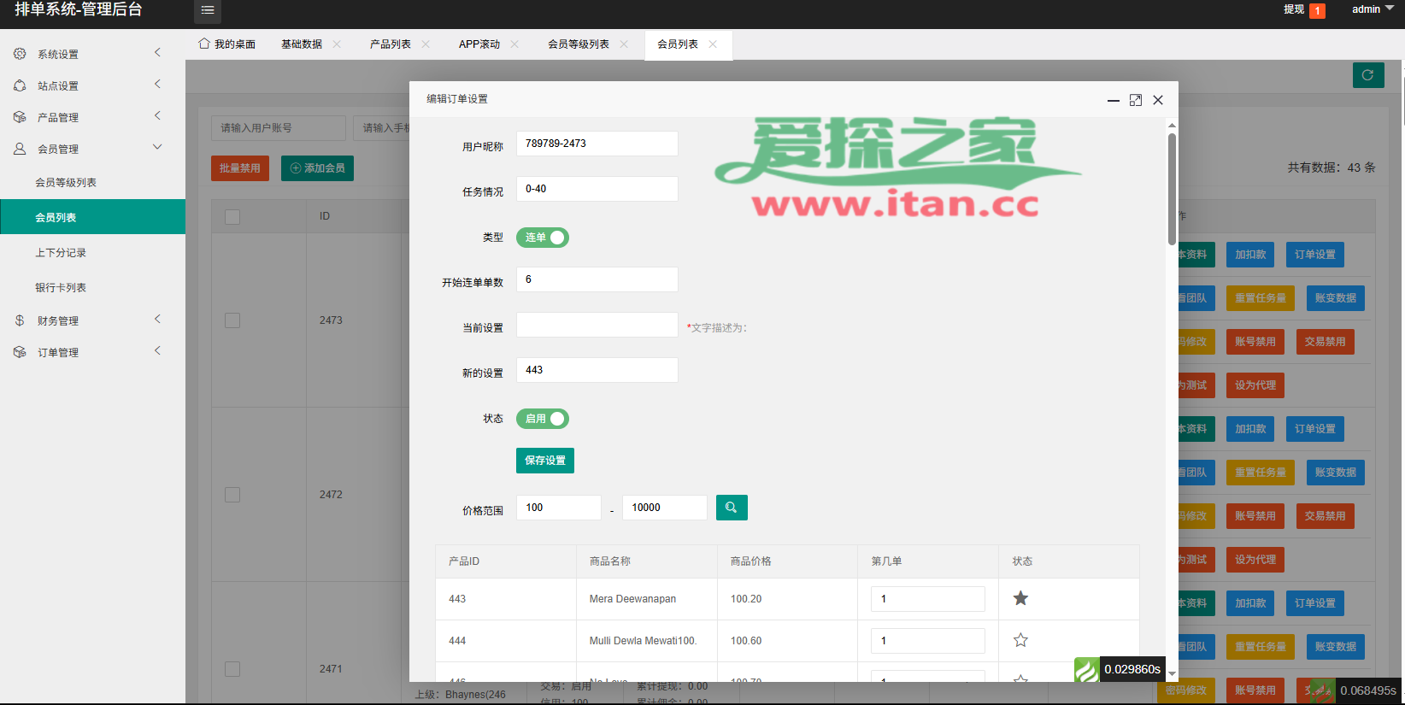Select the filled star for product 443
The width and height of the screenshot is (1405, 705).
(1020, 598)
